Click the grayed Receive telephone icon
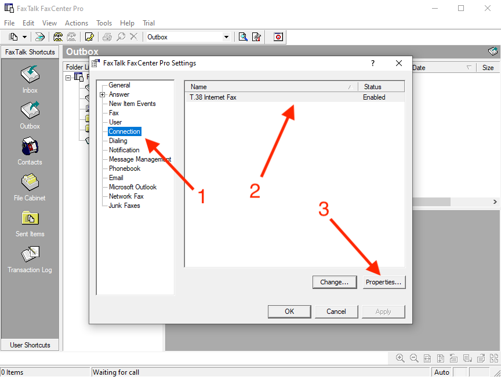The image size is (501, 377). tap(71, 37)
